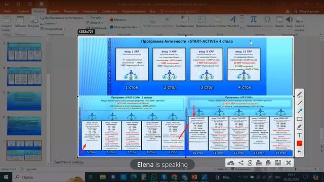Viewport: 324px width, 182px height.
Task: Select the Lightshot line tool
Action: click(299, 103)
